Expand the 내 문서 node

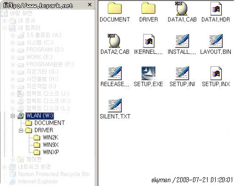click(x=5, y=21)
